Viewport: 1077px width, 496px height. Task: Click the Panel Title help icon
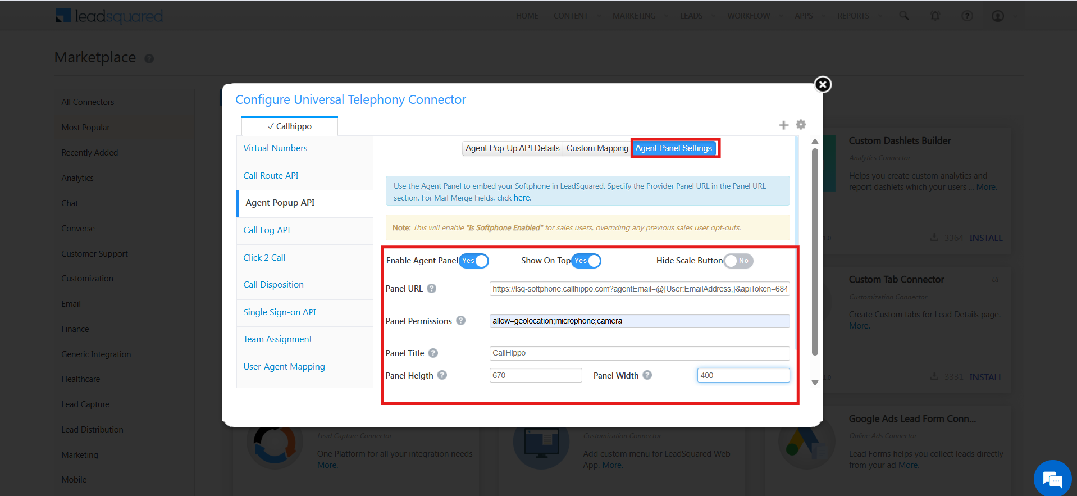[x=433, y=353]
